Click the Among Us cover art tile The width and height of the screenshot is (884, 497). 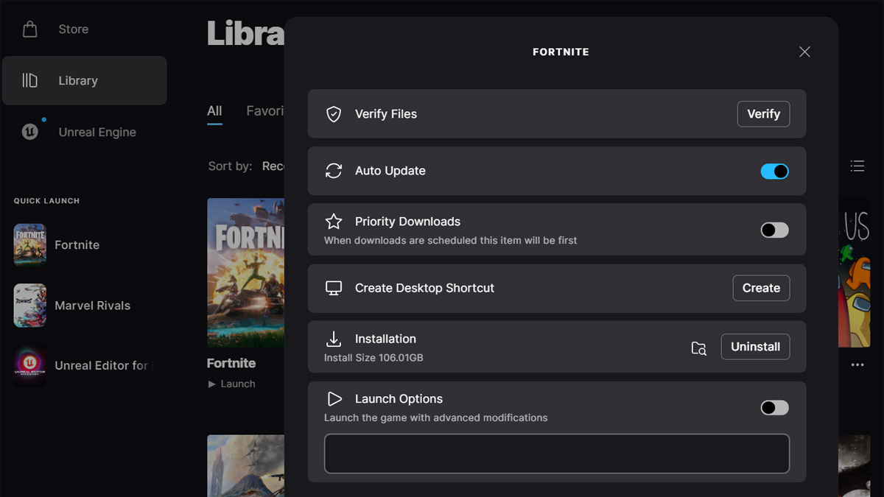[x=854, y=272]
